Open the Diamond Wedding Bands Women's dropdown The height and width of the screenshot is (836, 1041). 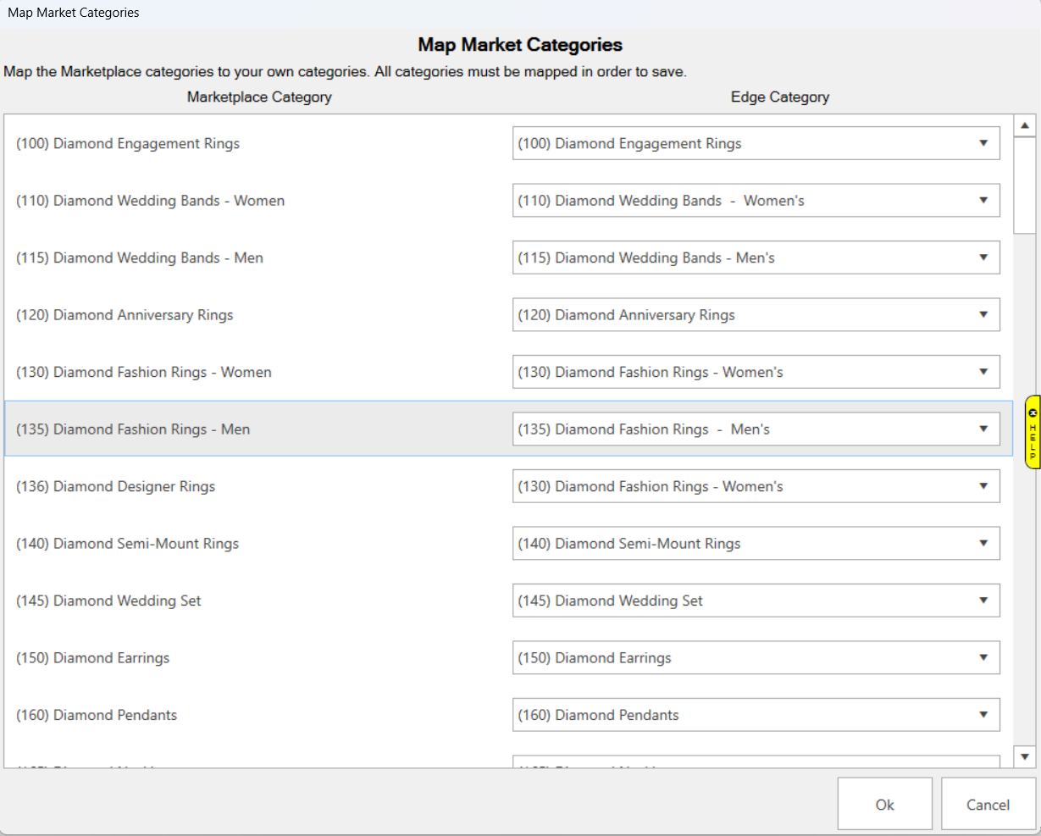[984, 200]
